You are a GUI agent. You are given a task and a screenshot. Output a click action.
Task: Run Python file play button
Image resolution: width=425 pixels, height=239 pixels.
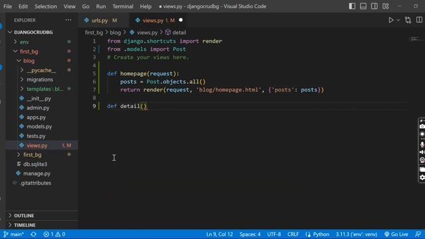coord(390,20)
